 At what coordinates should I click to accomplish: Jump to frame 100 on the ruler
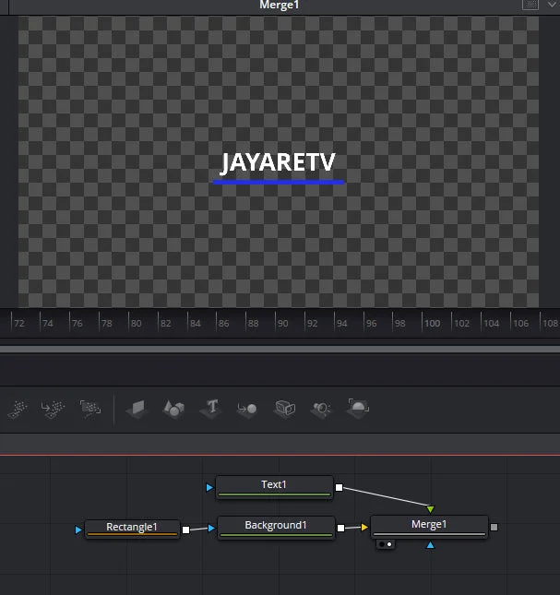(x=432, y=323)
